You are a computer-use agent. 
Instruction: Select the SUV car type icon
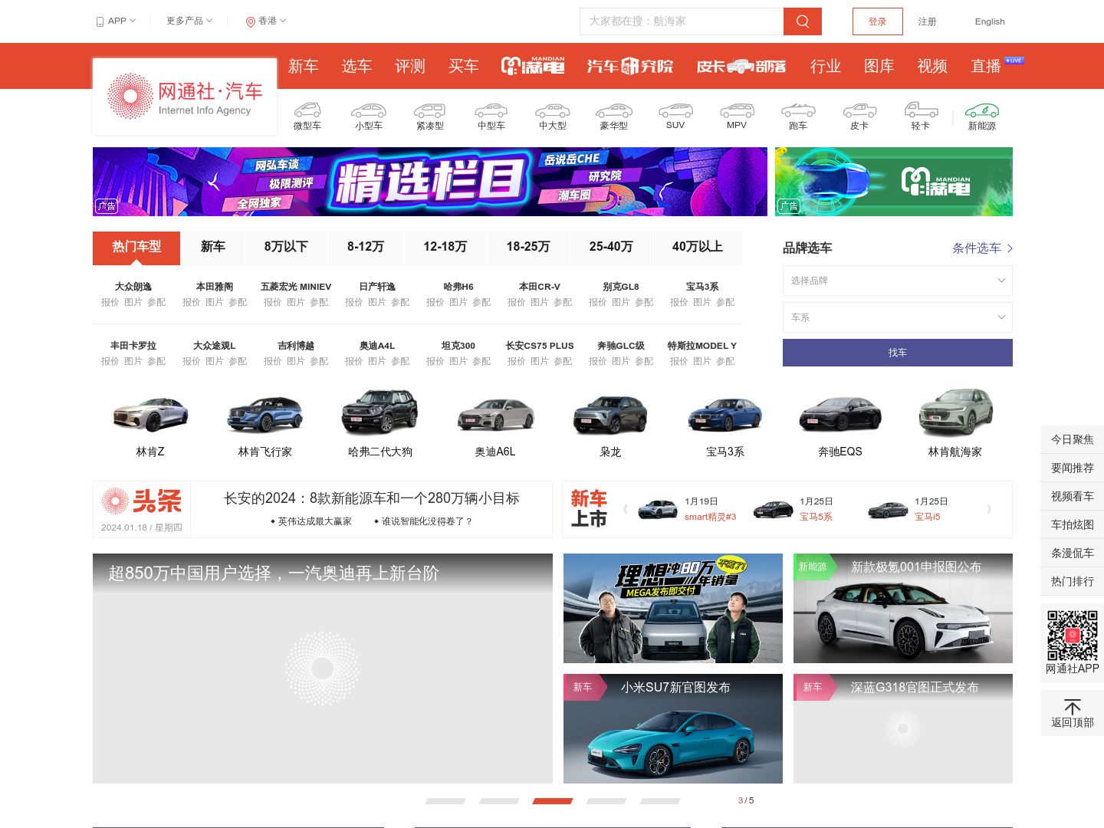[675, 110]
